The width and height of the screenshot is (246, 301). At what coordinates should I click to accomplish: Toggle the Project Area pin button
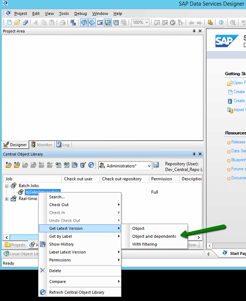[194, 31]
